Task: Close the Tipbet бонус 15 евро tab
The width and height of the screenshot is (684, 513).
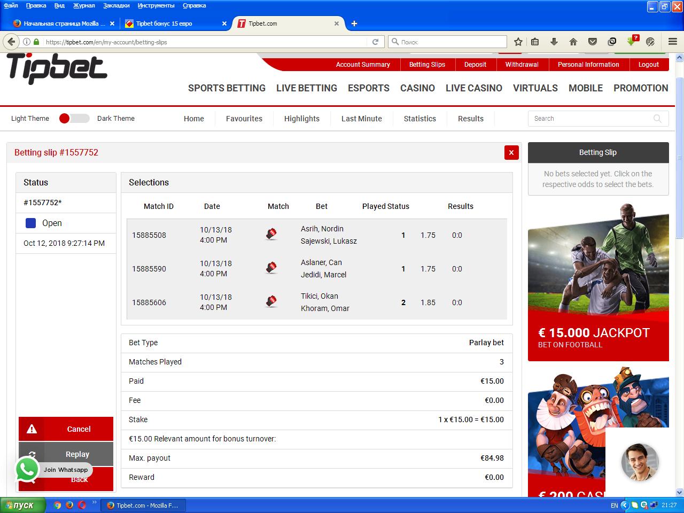Action: pos(224,24)
